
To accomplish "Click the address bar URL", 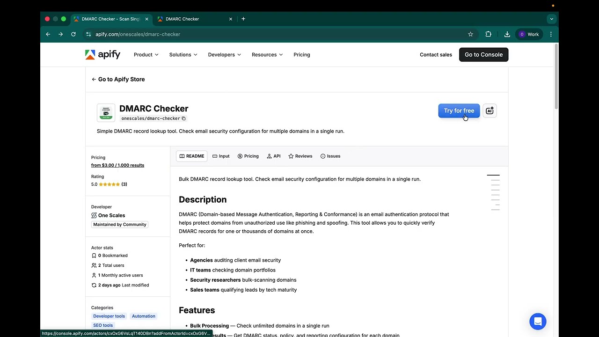I will point(138,34).
